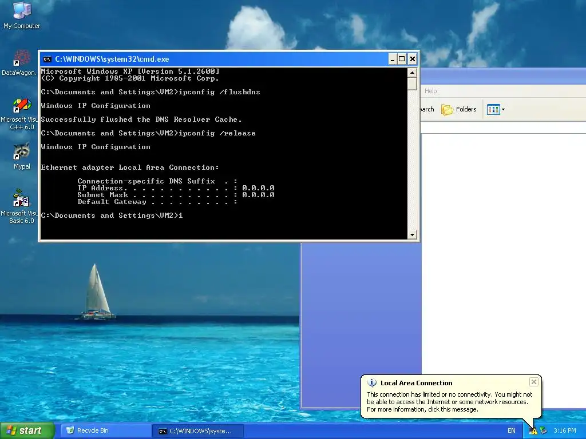Viewport: 586px width, 439px height.
Task: Switch to the cmd.exe taskbar button
Action: [199, 431]
